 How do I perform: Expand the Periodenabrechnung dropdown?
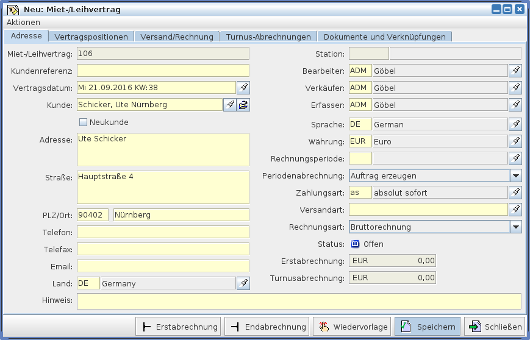coord(515,175)
